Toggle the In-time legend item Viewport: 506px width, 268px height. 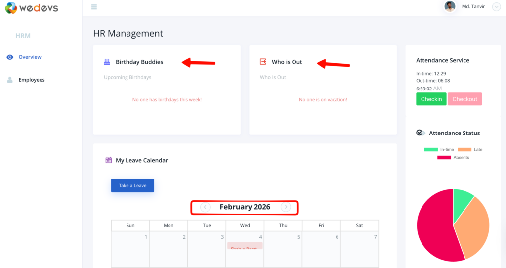[x=439, y=149]
